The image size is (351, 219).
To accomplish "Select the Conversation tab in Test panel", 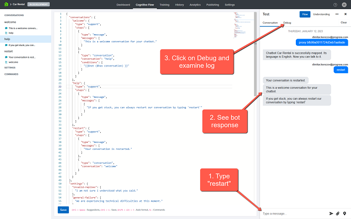I will click(x=270, y=23).
